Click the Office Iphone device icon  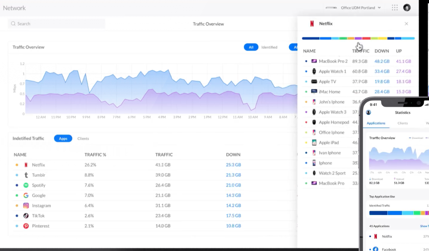[x=314, y=132]
